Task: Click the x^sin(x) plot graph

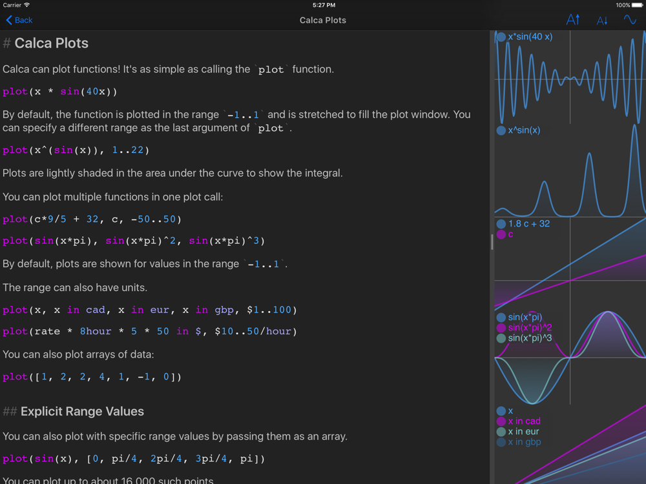Action: click(x=570, y=181)
